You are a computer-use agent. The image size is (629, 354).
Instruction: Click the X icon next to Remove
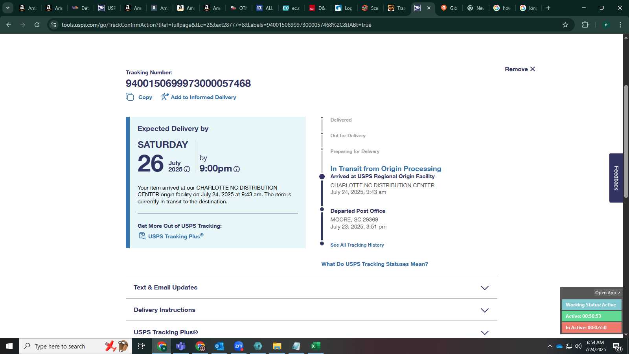coord(533,69)
